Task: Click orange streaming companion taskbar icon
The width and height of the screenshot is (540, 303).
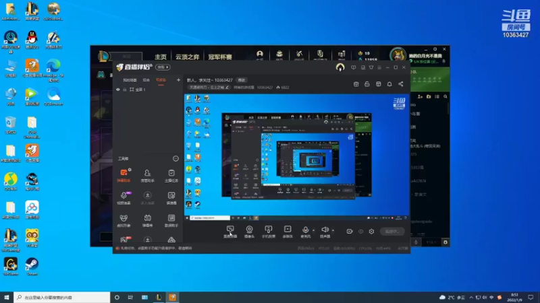Action: coord(173,297)
